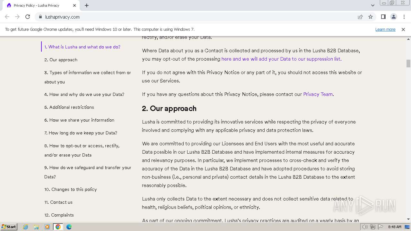Open '10. Changes to this policy' link

70,189
